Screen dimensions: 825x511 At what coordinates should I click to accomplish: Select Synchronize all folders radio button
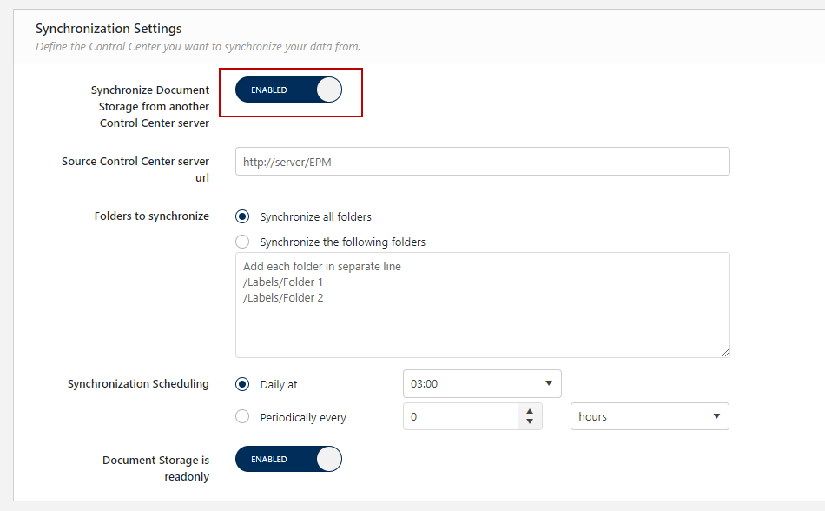click(243, 216)
